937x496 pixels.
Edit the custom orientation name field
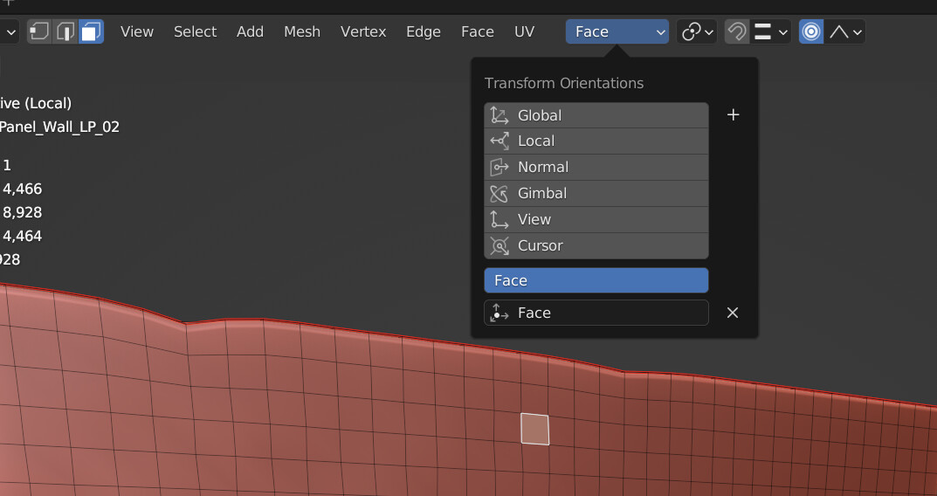tap(596, 313)
